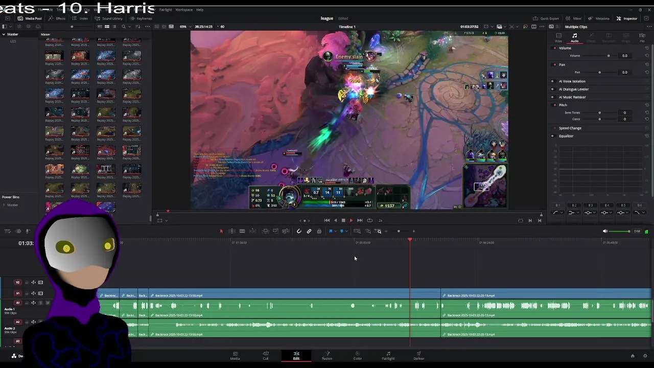Open the Workspace menu
The image size is (654, 368).
[x=184, y=10]
